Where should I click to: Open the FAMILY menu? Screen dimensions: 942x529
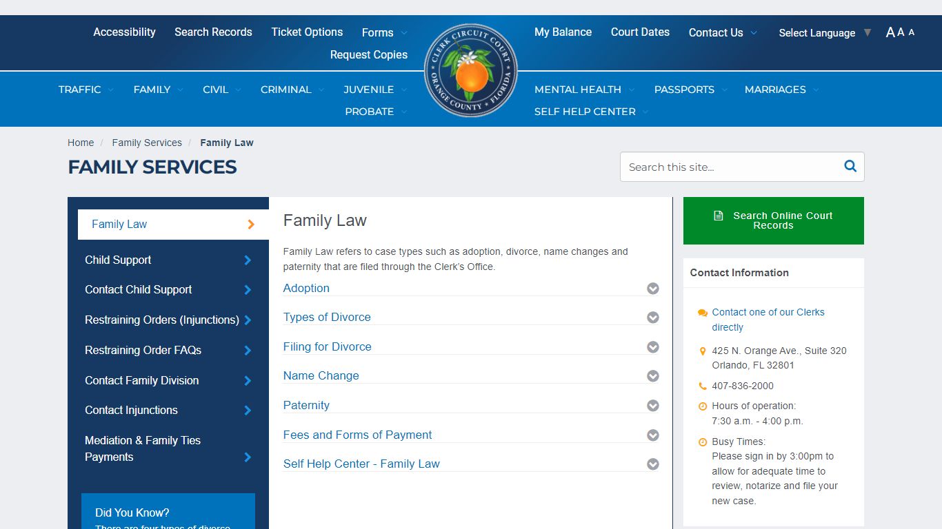coord(159,90)
